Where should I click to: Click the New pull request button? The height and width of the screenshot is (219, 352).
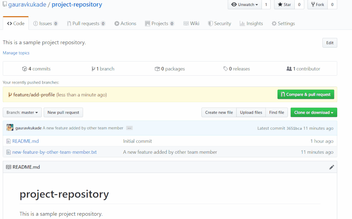click(x=63, y=113)
